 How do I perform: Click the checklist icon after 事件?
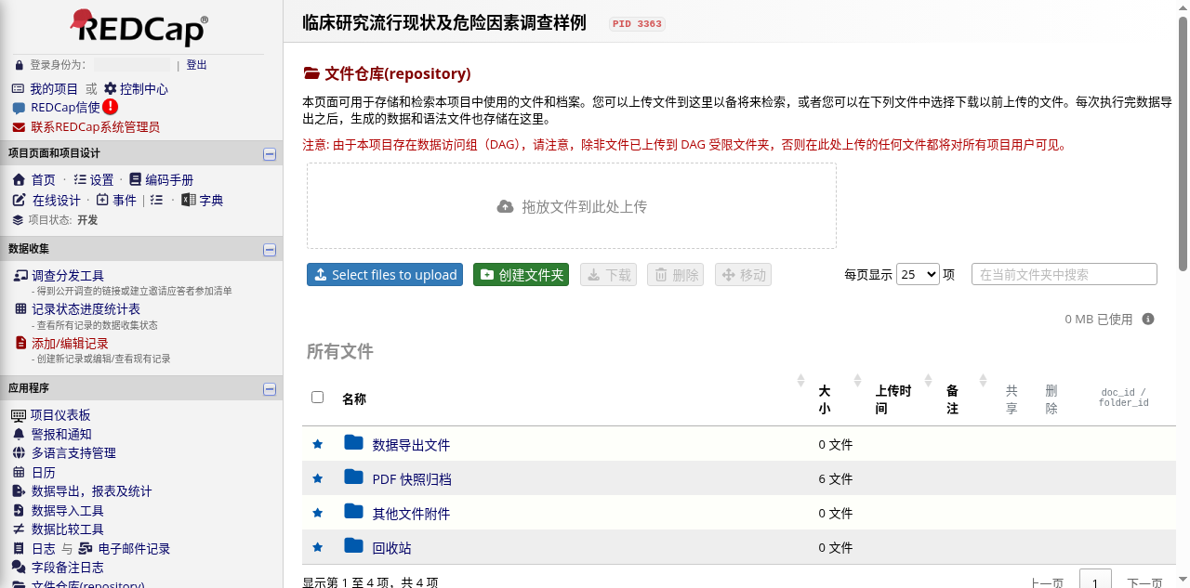tap(156, 200)
